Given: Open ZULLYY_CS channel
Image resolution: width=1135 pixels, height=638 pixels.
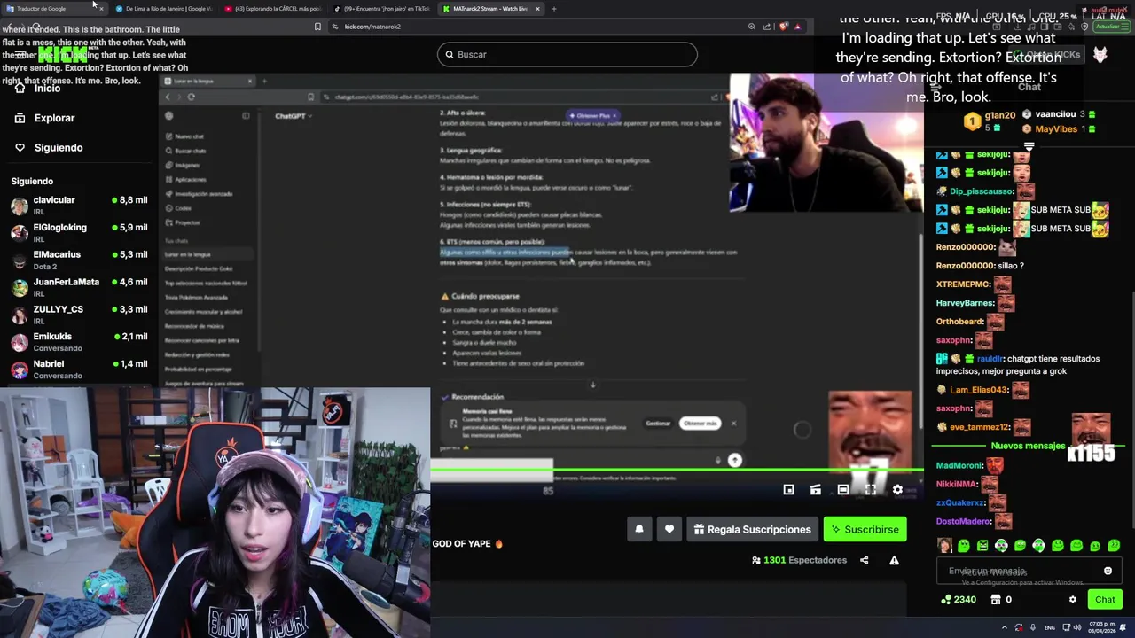Looking at the screenshot, I should click(79, 315).
